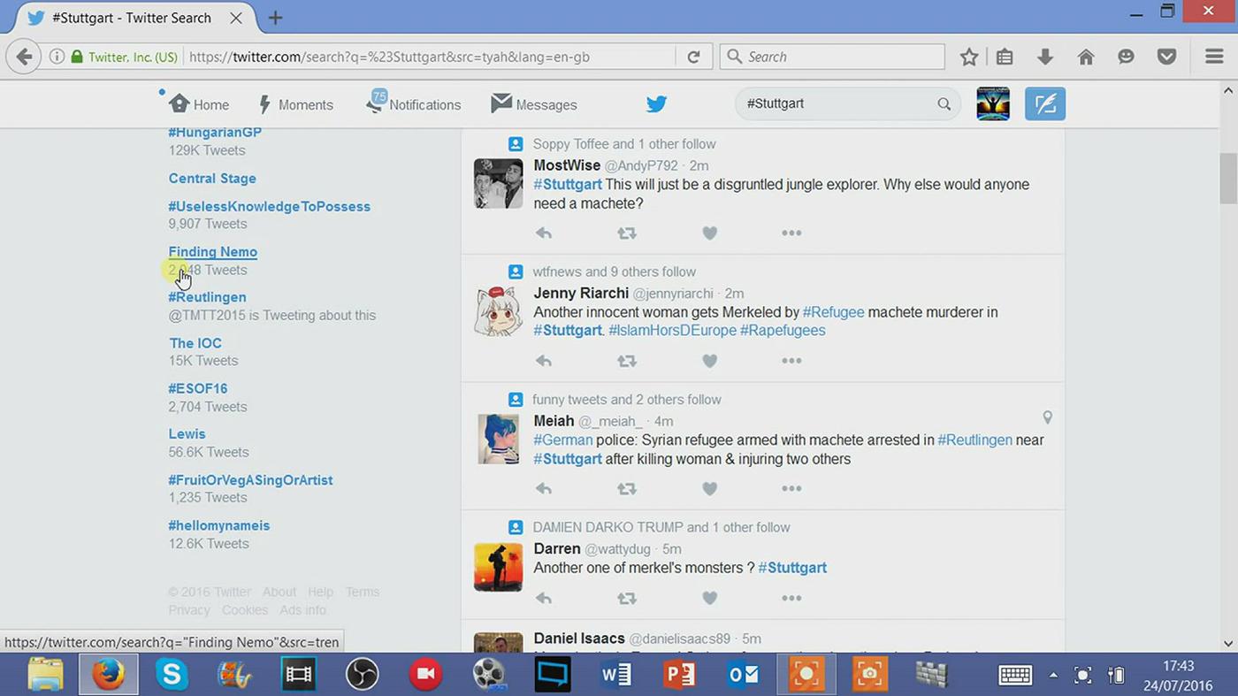Like Jenny Riarchi's tweet

click(x=709, y=361)
